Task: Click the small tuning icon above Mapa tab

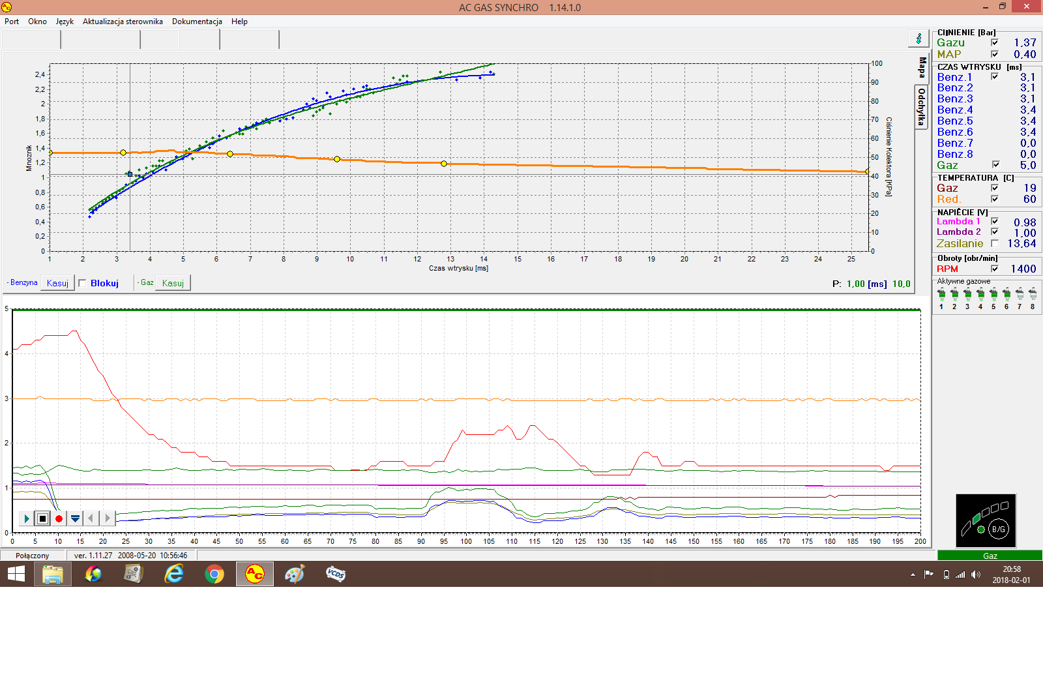Action: (918, 38)
